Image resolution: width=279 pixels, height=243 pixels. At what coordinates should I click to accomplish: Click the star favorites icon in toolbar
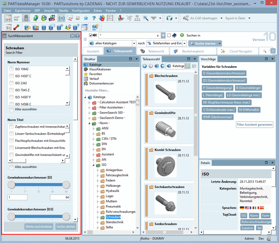(x=86, y=18)
